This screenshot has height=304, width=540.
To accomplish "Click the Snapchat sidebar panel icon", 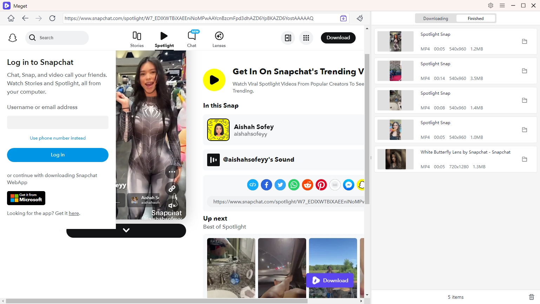I will click(x=288, y=38).
